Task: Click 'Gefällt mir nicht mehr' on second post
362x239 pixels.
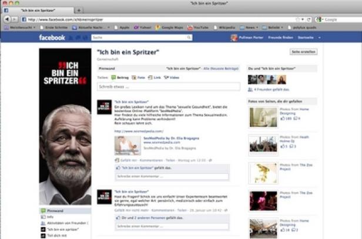Action: [132, 210]
